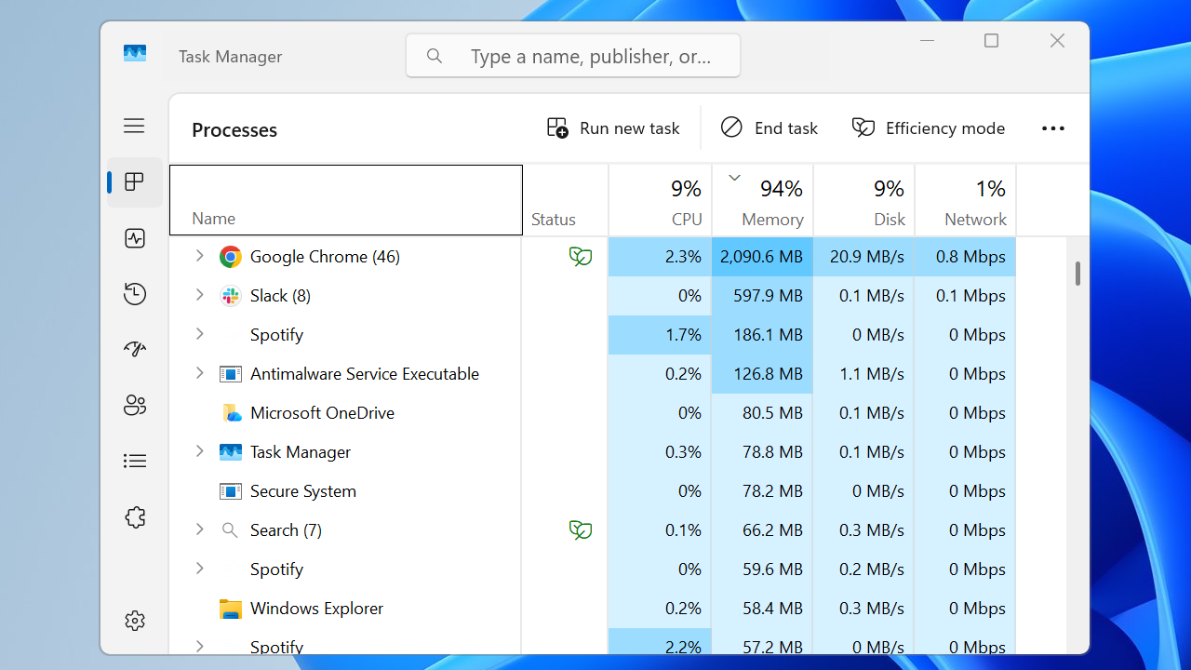The image size is (1191, 670).
Task: Expand the Spotify 59.6 MB group
Action: 199,569
